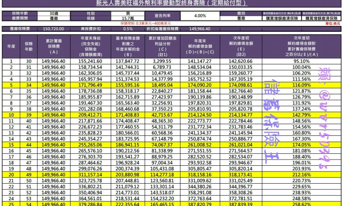Click the cell 358,308.26
The height and width of the screenshot is (206, 343).
pyautogui.click(x=241, y=193)
